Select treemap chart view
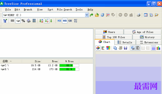Screen dimensions: 162x94 coord(108,48)
